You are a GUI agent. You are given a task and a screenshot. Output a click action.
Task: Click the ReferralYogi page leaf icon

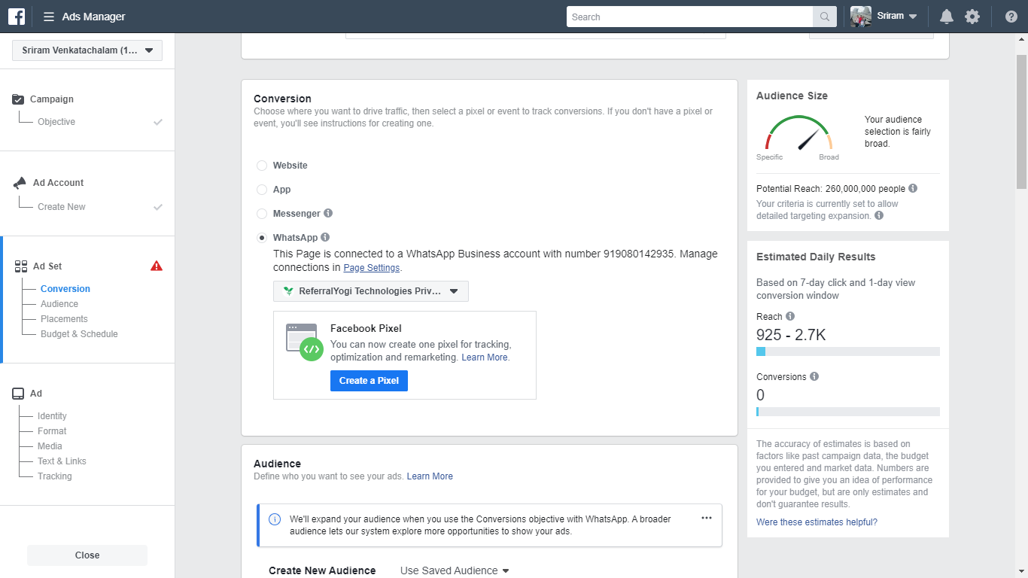tap(288, 291)
